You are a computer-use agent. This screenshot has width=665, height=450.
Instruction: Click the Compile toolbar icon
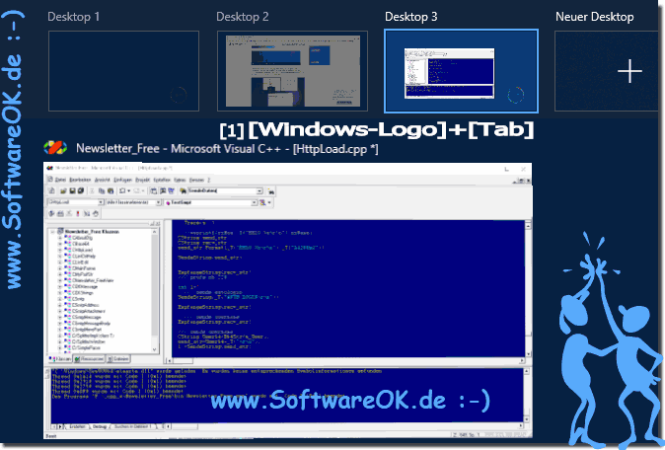(x=51, y=214)
